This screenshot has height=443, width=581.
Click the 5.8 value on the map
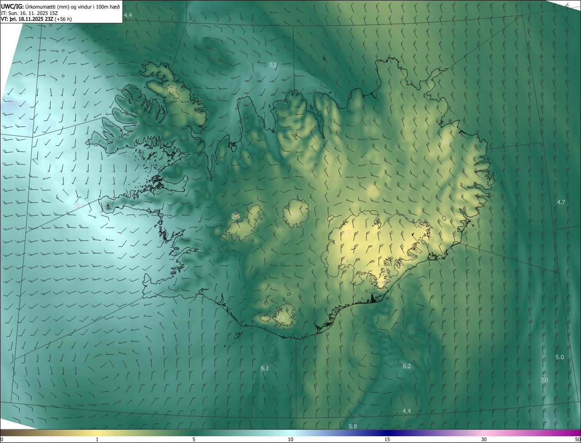[353, 426]
